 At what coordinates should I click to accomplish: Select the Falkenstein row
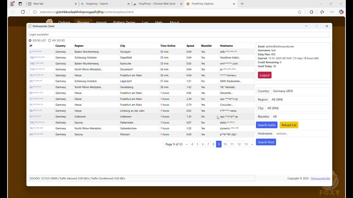pyautogui.click(x=142, y=123)
